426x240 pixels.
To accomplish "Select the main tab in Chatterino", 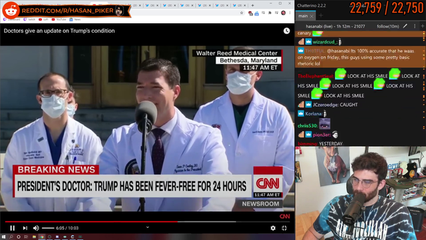I will [x=304, y=16].
